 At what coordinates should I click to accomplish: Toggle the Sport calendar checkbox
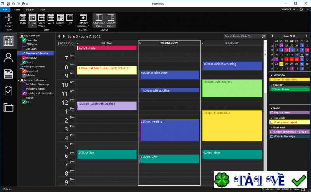click(24, 62)
